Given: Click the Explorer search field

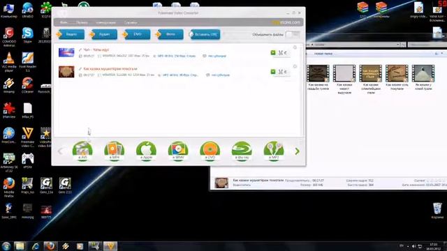Looking at the screenshot, I should 427,45.
